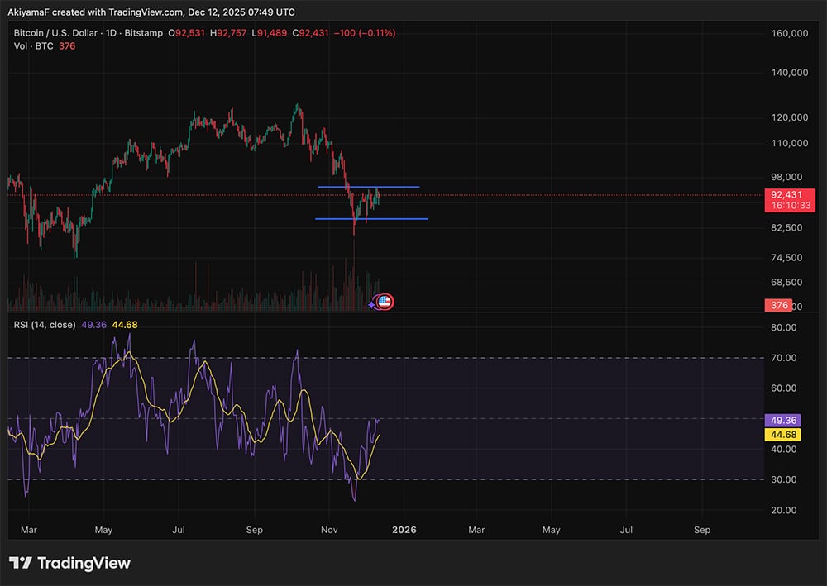The image size is (827, 586).
Task: Click the May label at left of time axis
Action: [103, 529]
